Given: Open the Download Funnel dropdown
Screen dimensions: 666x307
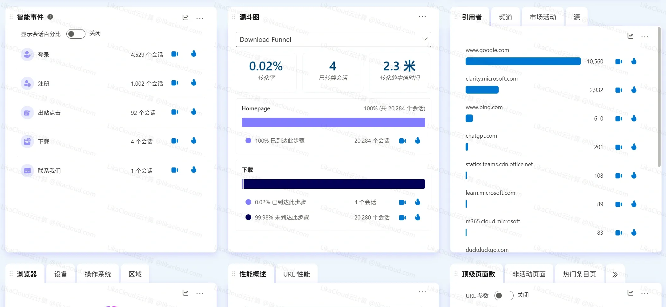Looking at the screenshot, I should (333, 39).
